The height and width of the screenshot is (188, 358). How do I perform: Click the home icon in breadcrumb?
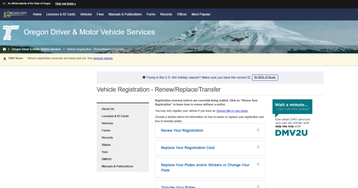tap(4, 49)
